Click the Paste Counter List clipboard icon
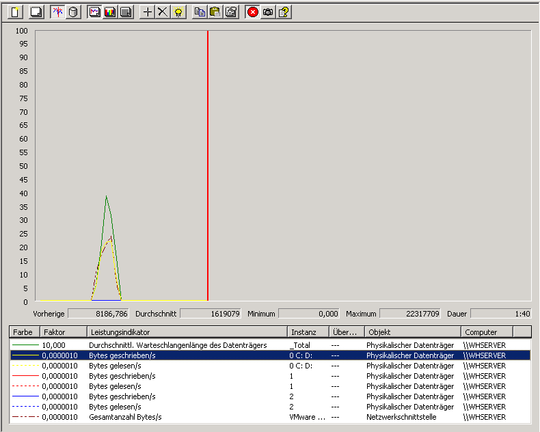This screenshot has height=432, width=540. click(x=215, y=12)
